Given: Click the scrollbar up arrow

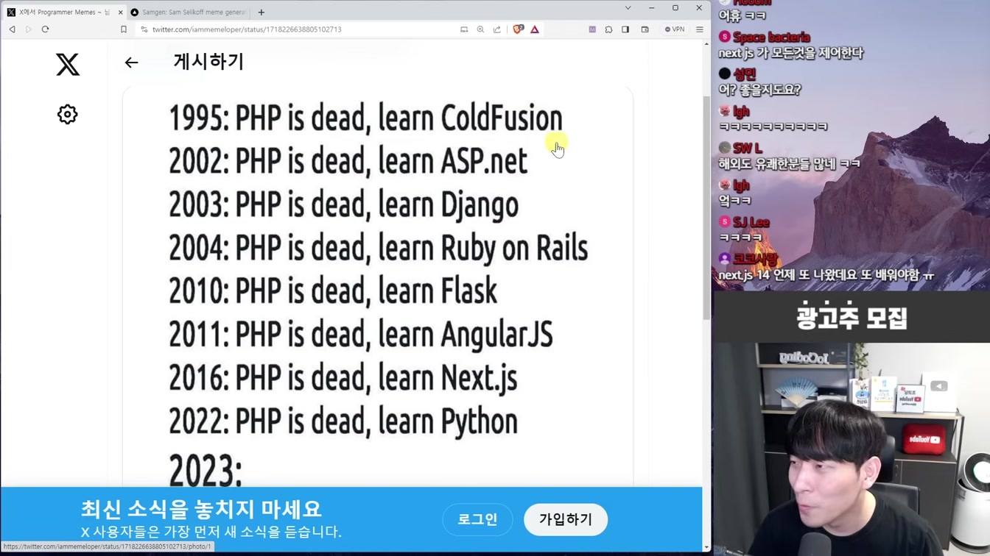Looking at the screenshot, I should [x=706, y=44].
